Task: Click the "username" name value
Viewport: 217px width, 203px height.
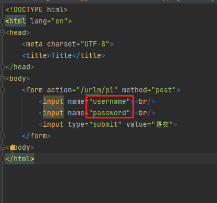Action: click(110, 101)
